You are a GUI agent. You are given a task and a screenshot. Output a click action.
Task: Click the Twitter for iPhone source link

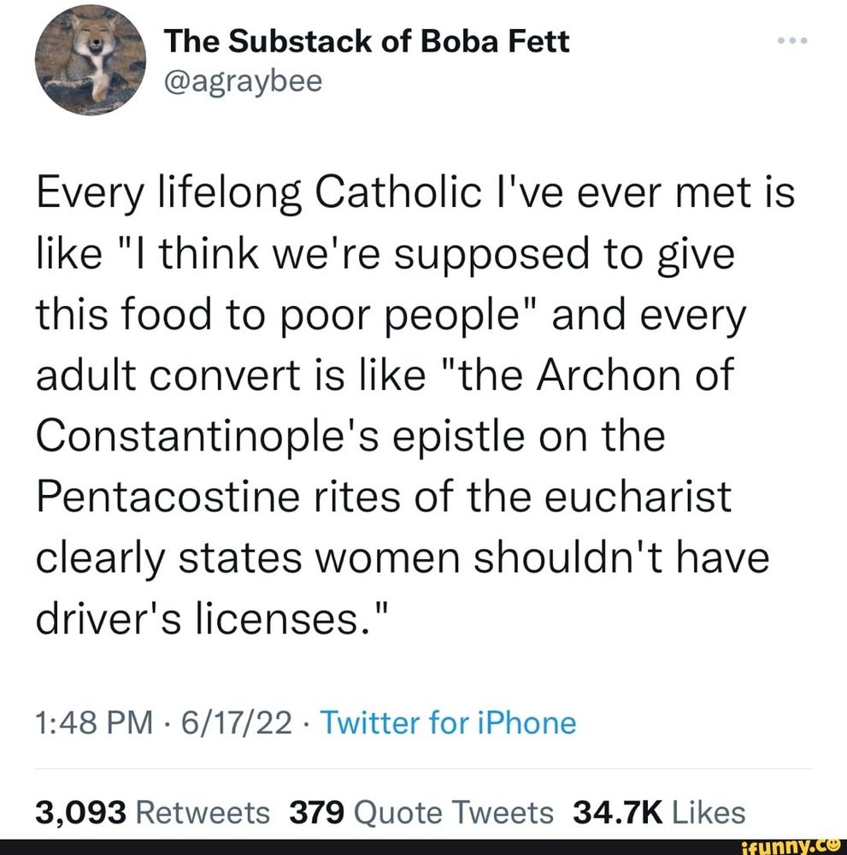pos(449,722)
